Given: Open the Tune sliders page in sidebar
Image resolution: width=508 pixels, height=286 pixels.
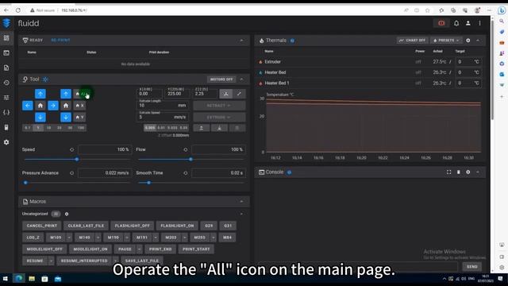Looking at the screenshot, I should (6, 98).
